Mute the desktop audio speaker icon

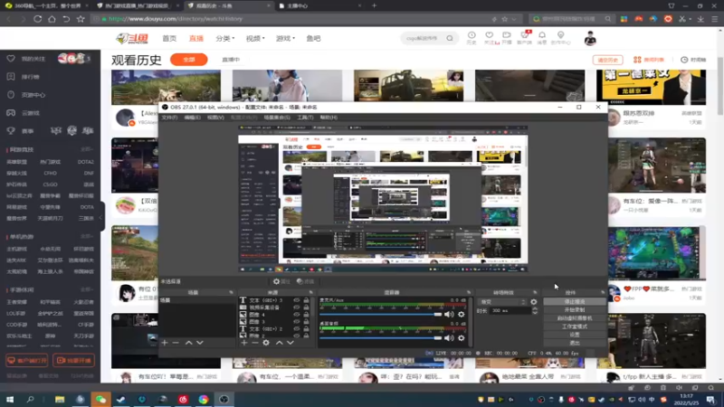pos(449,337)
